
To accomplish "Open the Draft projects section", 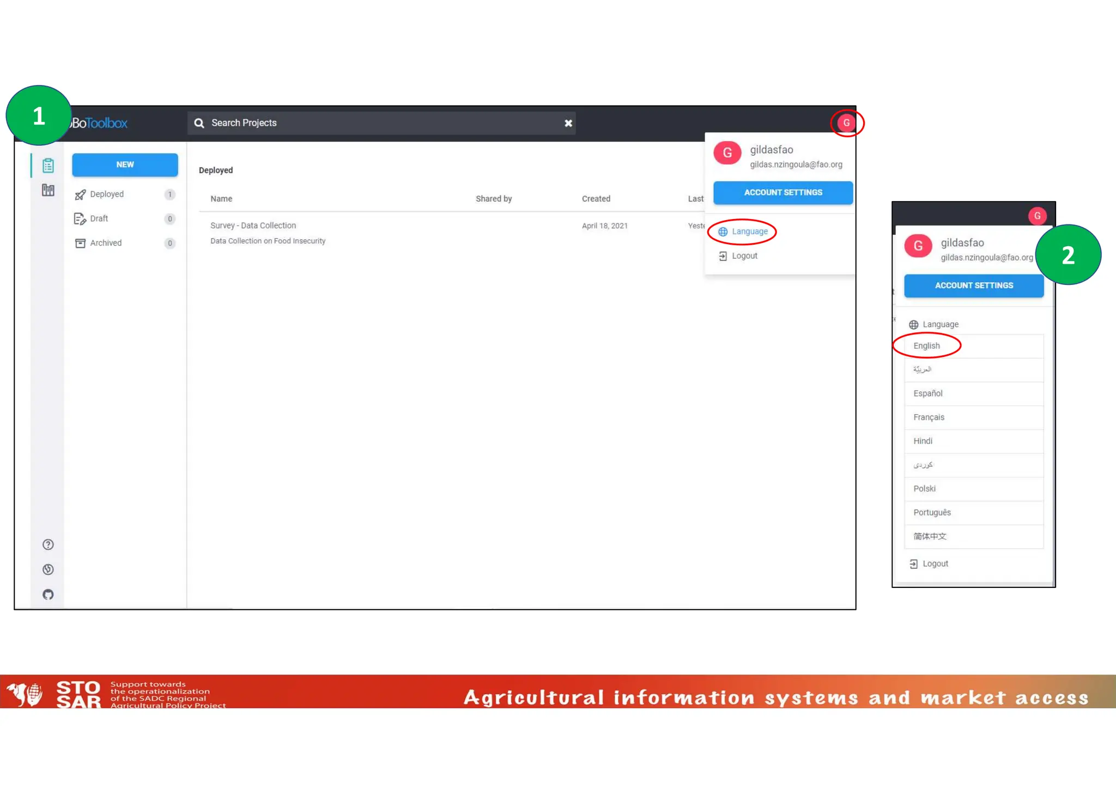I will point(99,219).
